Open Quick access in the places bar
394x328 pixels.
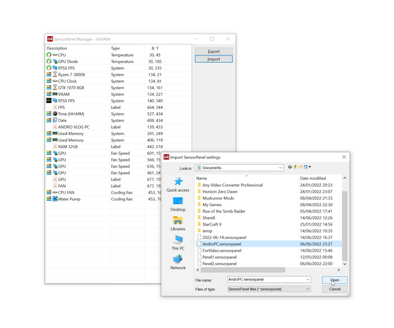(x=178, y=184)
